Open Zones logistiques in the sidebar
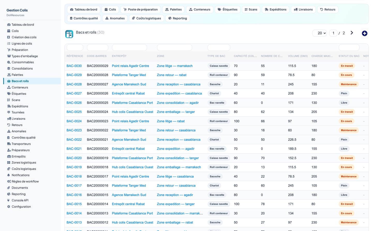The width and height of the screenshot is (374, 231). coord(24,163)
